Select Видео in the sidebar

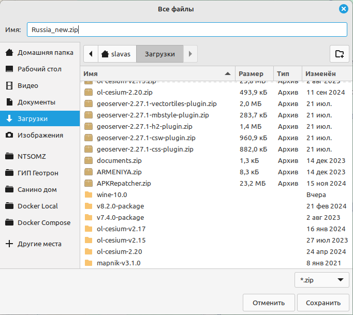tap(28, 85)
